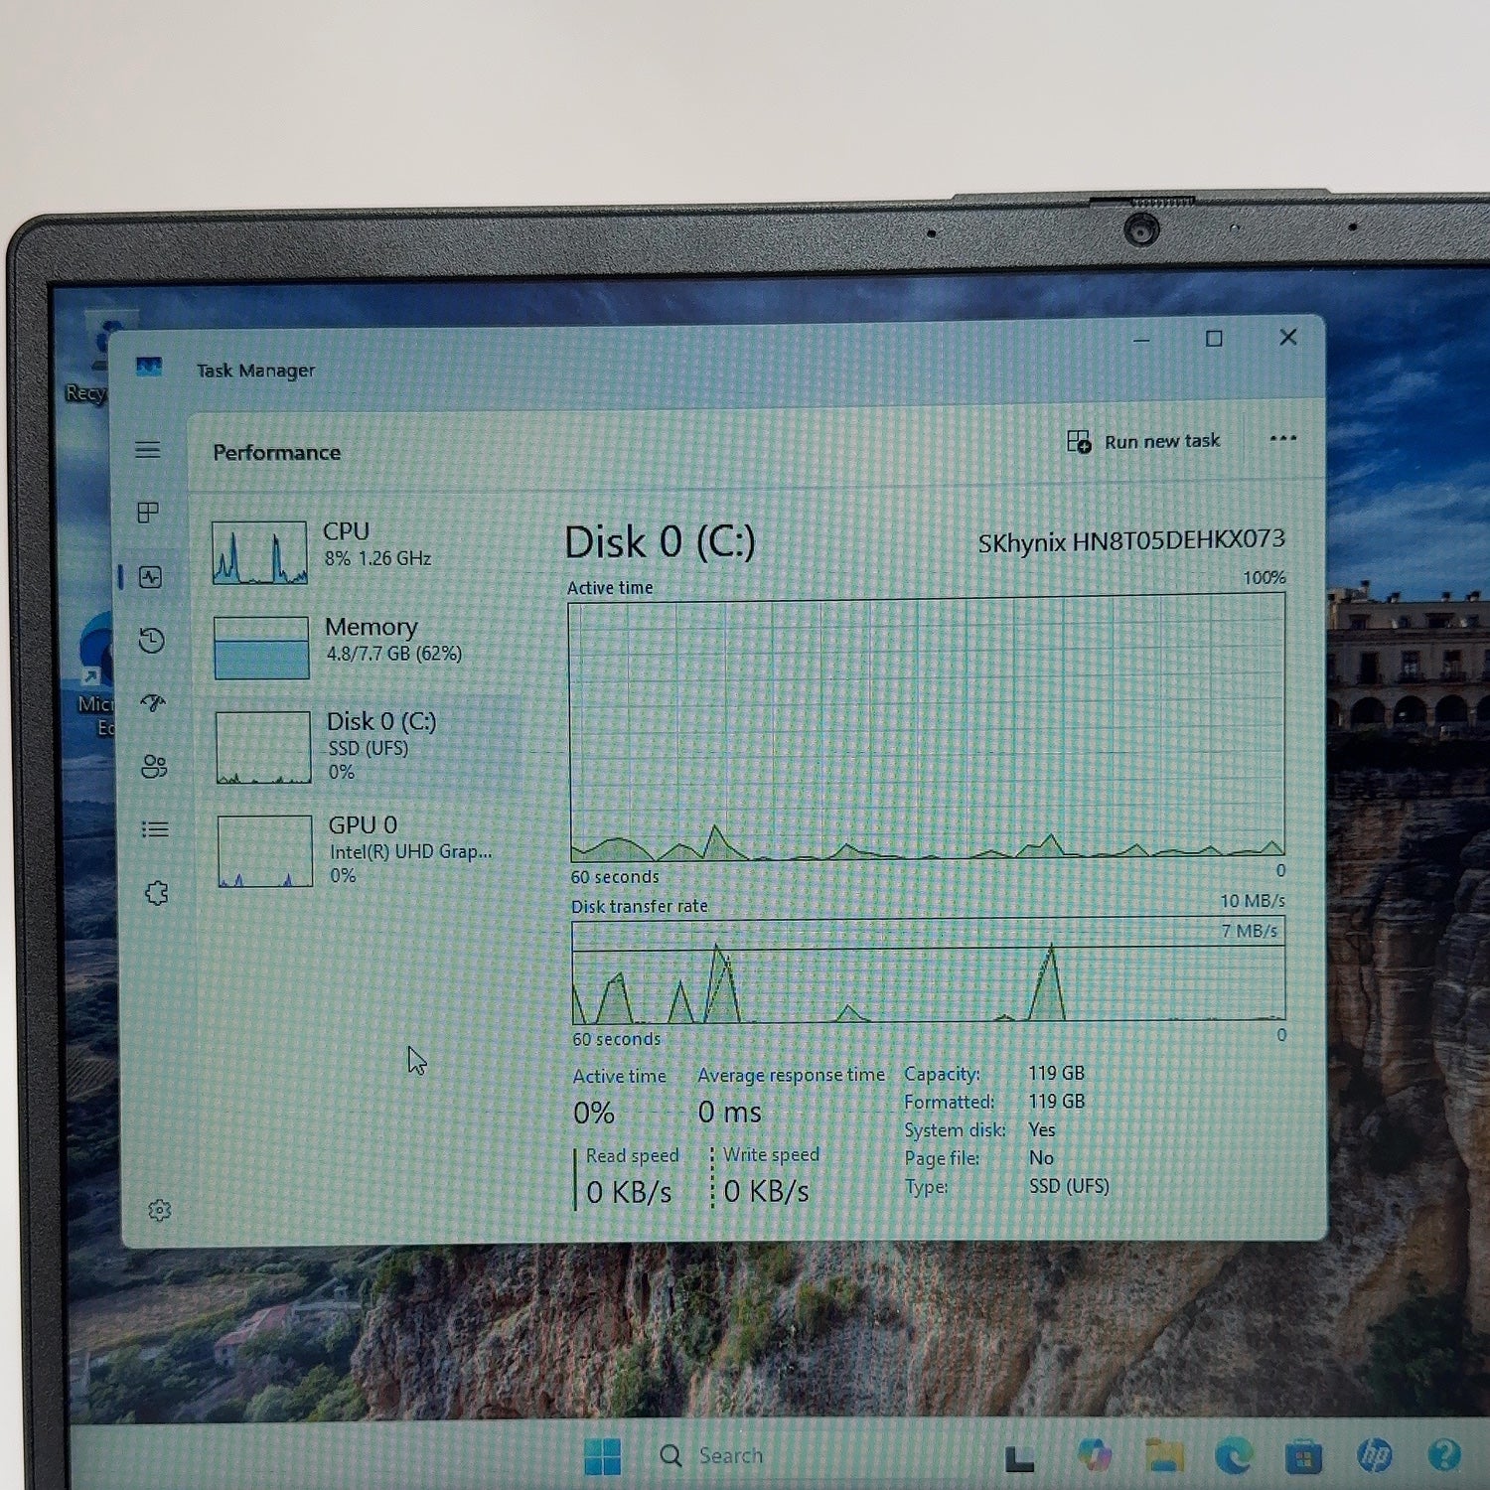
Task: Click the Write speed 0 KB/s value
Action: [x=766, y=1191]
